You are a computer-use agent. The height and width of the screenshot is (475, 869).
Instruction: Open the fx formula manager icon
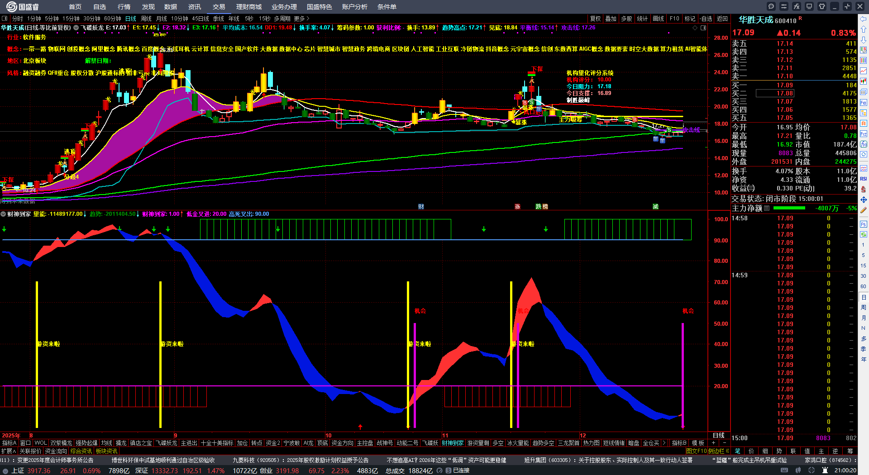(x=797, y=6)
